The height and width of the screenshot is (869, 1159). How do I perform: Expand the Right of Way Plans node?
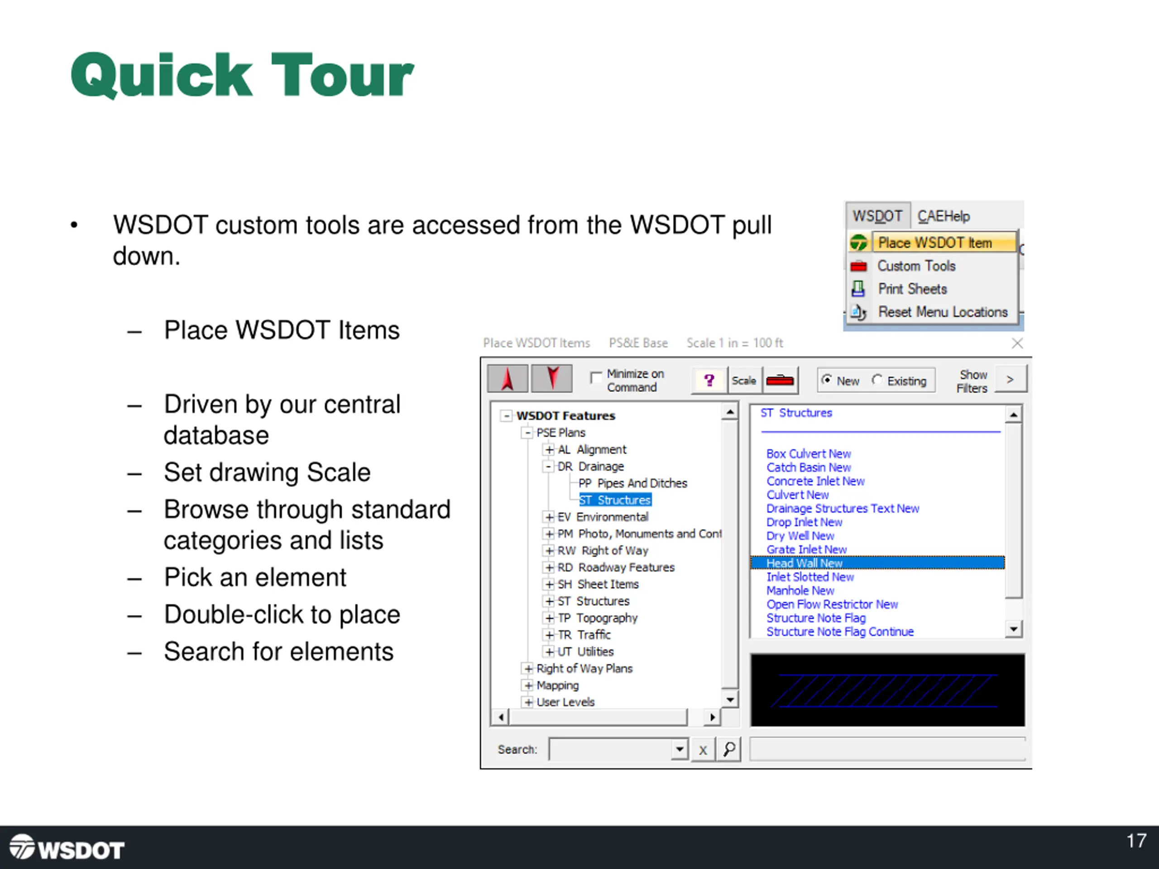(528, 668)
